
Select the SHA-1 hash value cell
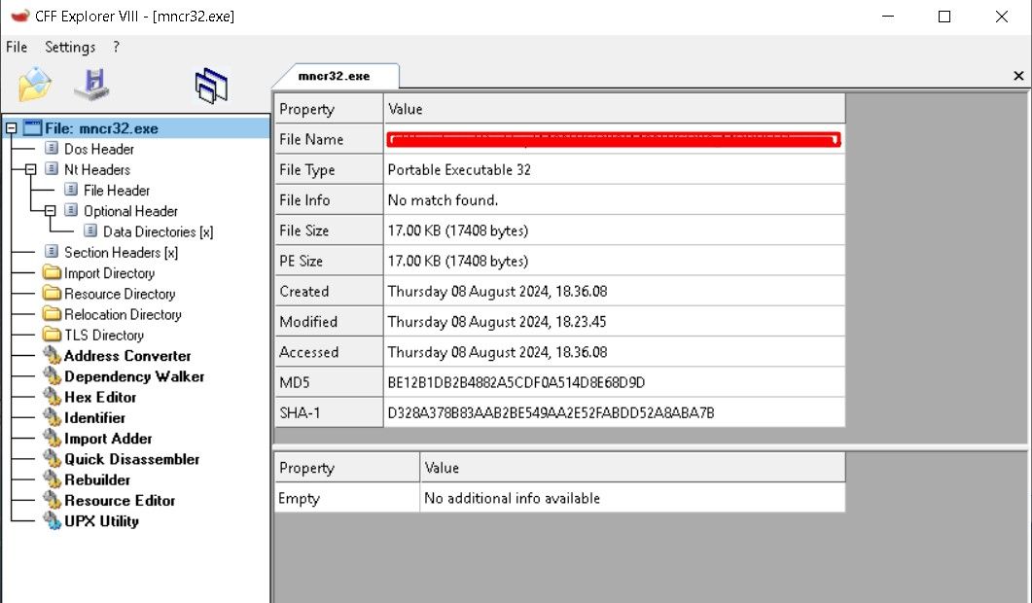pos(614,412)
